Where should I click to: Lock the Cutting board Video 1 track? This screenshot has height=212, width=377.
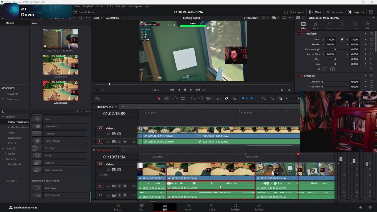click(x=108, y=170)
